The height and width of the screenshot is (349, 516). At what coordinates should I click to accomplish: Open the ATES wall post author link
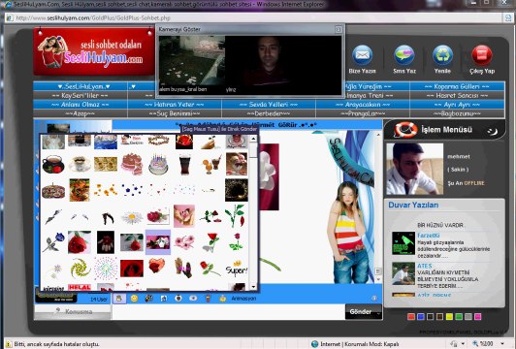[425, 266]
